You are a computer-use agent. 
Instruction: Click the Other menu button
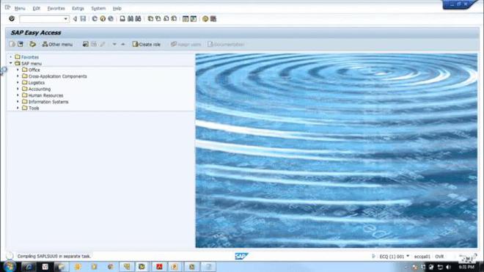coord(57,44)
